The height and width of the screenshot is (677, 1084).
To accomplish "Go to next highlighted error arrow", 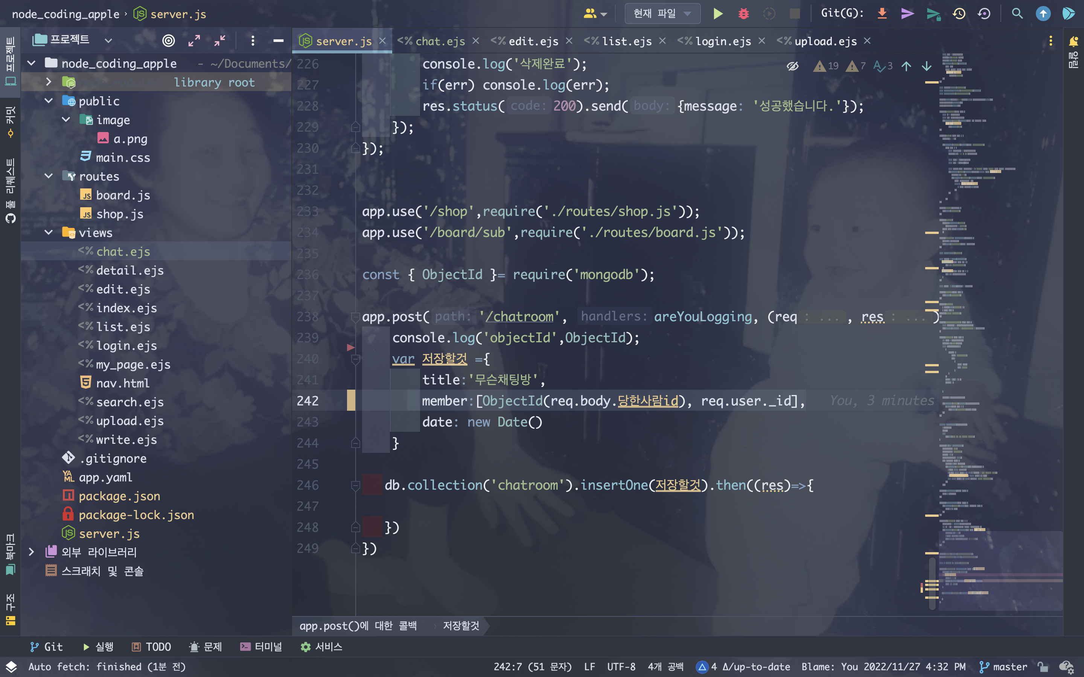I will [x=926, y=66].
